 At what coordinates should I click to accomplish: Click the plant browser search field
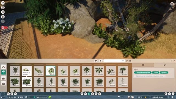[114, 61]
